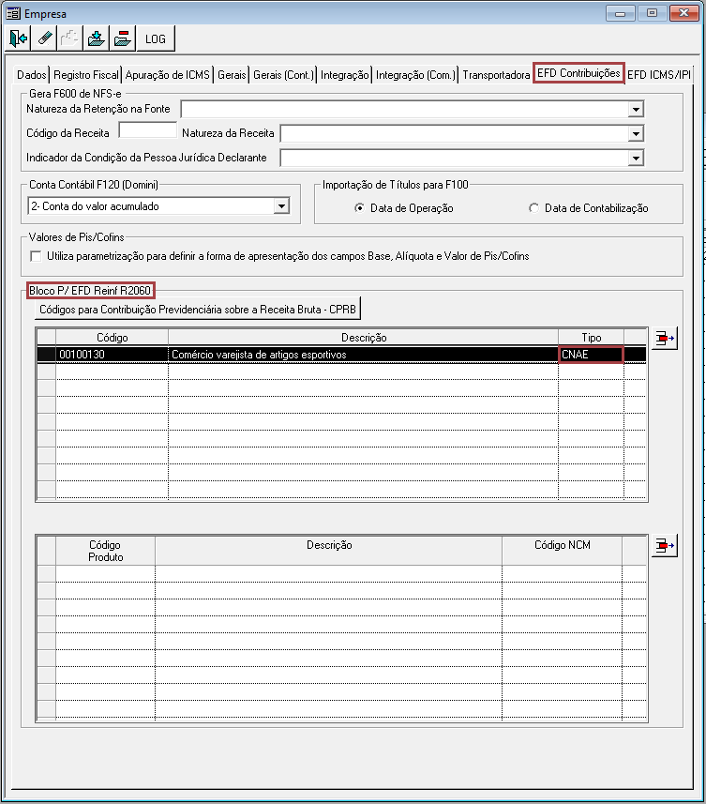Maximize the Empresa window
Screen dimensions: 706x804
pyautogui.click(x=652, y=13)
